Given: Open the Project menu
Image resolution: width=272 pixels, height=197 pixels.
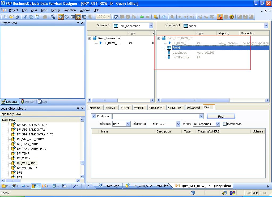Looking at the screenshot, I should [14, 10].
